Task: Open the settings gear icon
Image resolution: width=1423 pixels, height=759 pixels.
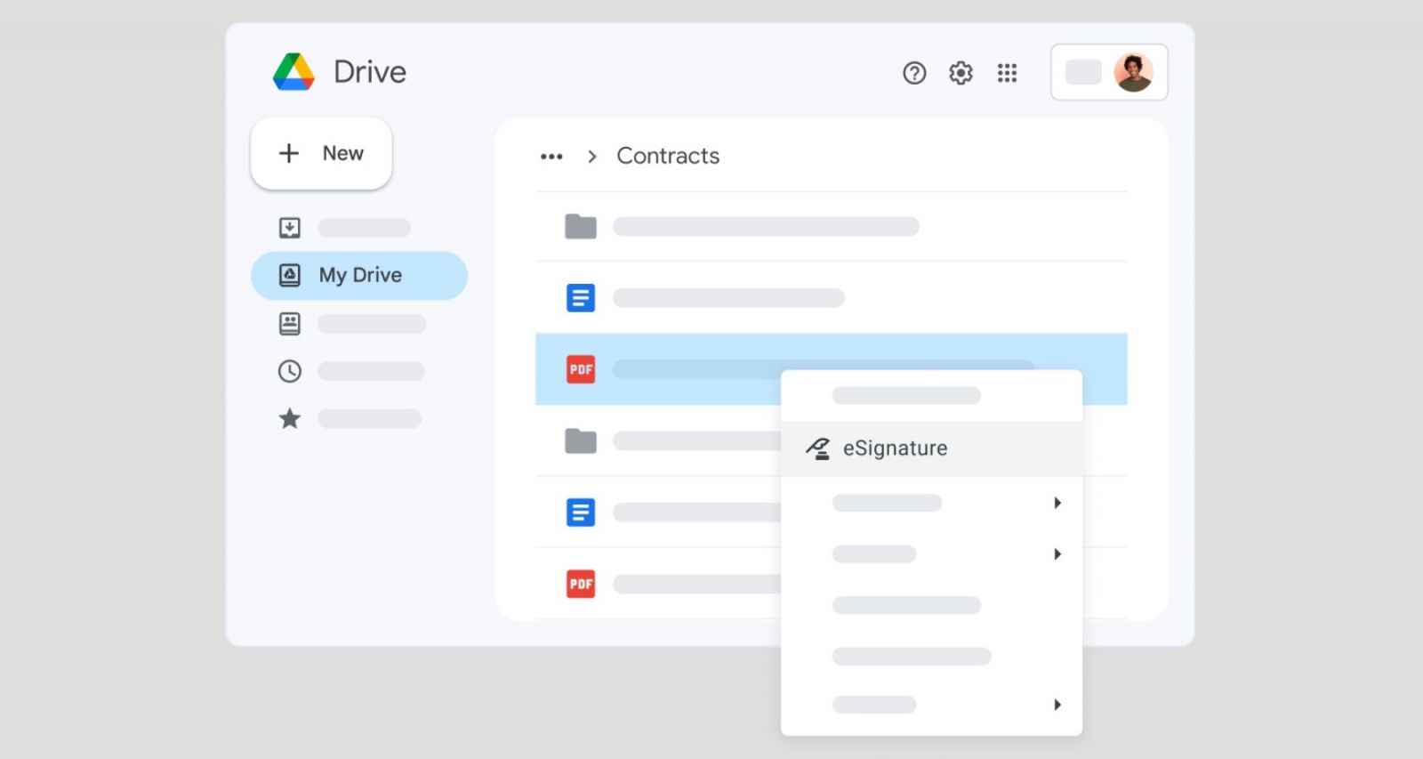Action: point(961,73)
